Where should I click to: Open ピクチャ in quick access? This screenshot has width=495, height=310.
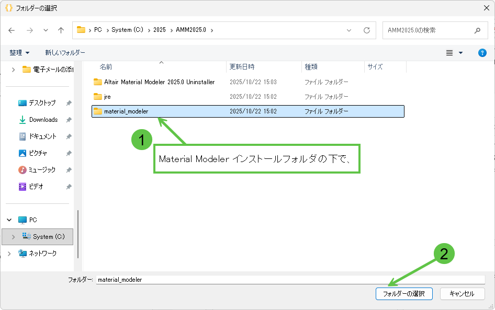pos(38,153)
